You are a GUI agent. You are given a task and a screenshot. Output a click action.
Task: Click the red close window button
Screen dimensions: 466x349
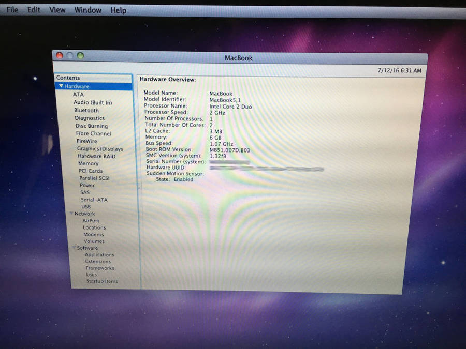click(x=59, y=56)
